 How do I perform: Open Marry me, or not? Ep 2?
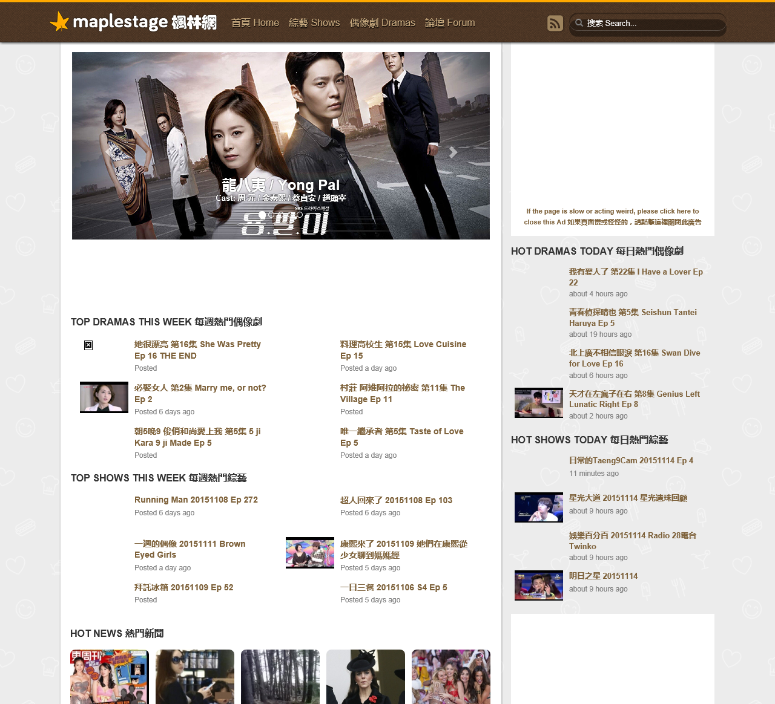(x=200, y=394)
